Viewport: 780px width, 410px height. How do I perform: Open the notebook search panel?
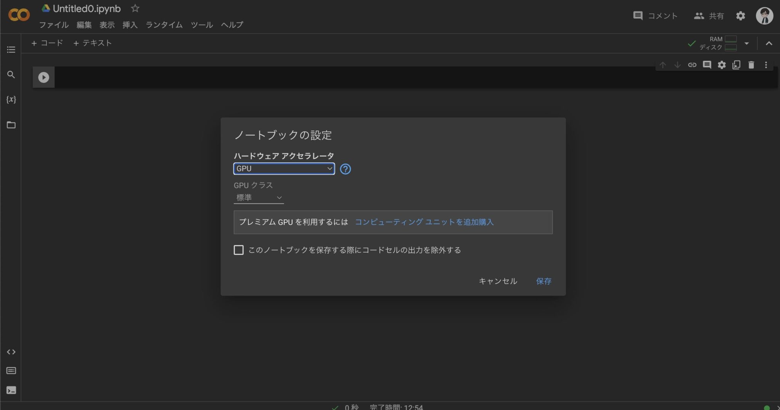coord(11,75)
